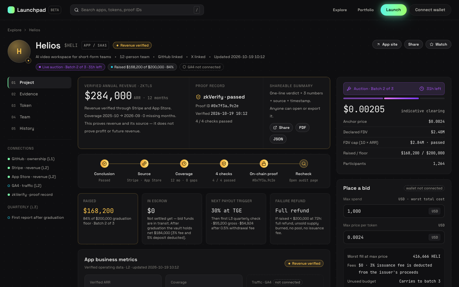The image size is (459, 287).
Task: Share the Helios project from header
Action: coord(413,44)
